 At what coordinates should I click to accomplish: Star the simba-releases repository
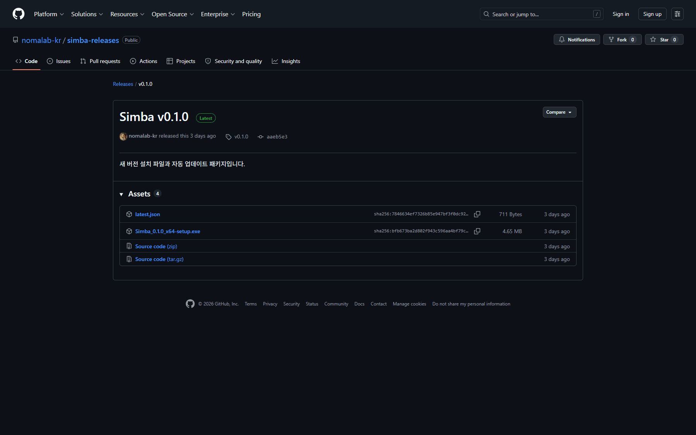[664, 39]
